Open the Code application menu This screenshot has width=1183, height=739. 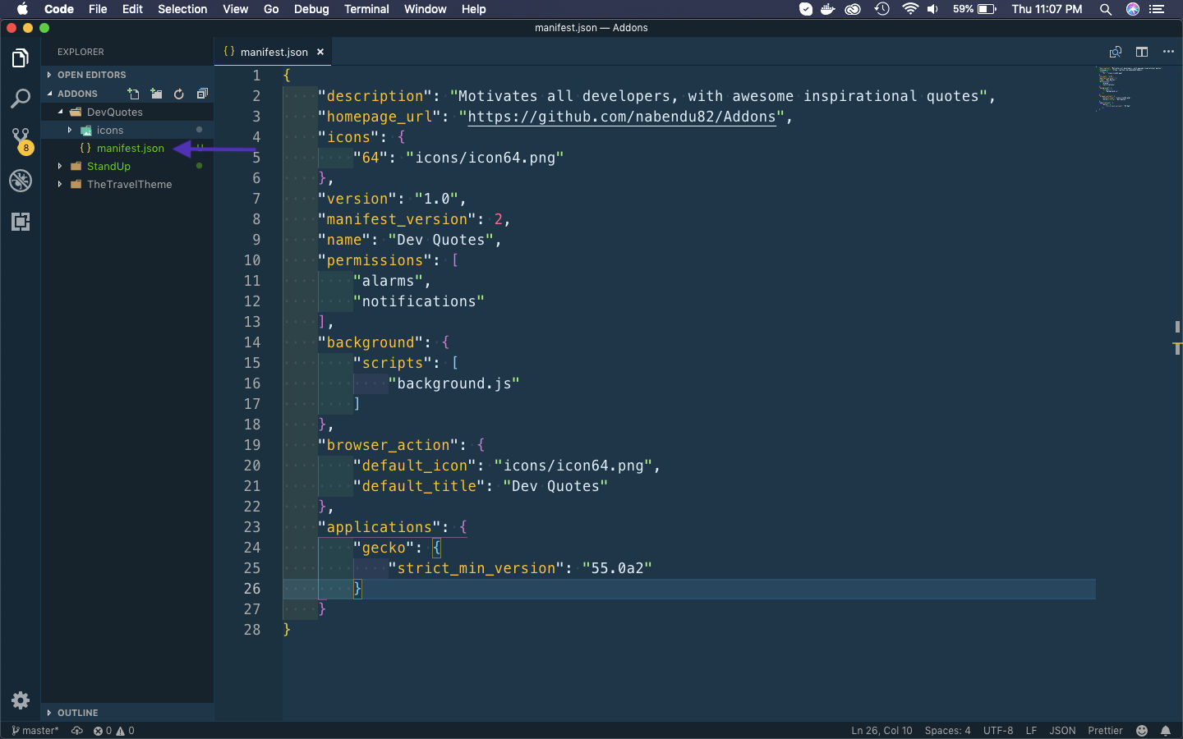[x=59, y=9]
